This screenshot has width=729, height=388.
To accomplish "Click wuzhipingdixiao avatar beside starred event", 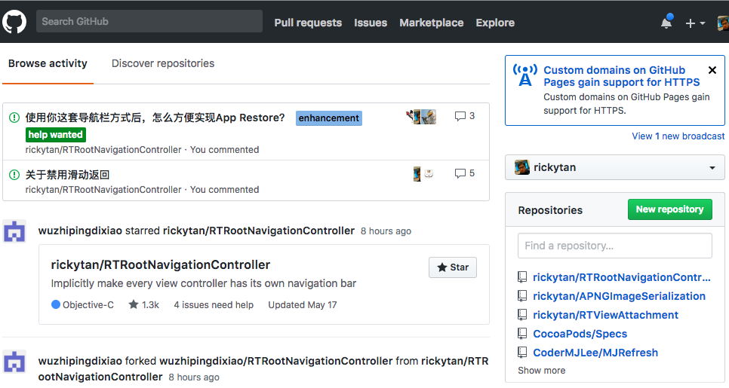I will 14,231.
